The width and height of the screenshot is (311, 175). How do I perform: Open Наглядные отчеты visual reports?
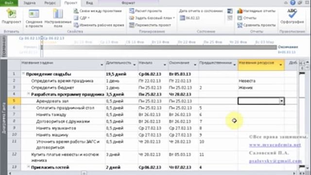[256, 11]
